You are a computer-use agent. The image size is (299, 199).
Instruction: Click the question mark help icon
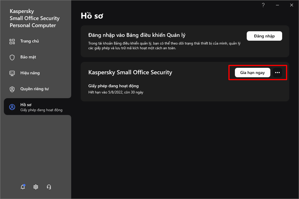[x=263, y=5]
